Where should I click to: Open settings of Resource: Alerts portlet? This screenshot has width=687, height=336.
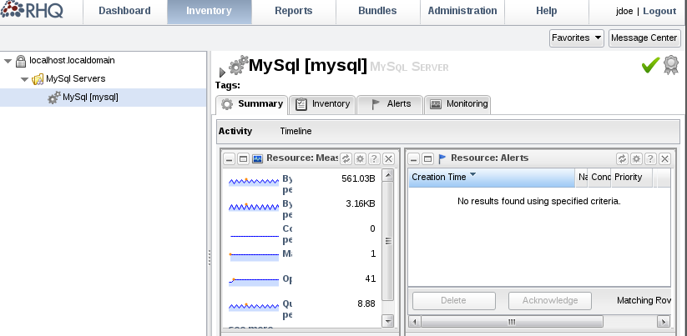(x=636, y=158)
